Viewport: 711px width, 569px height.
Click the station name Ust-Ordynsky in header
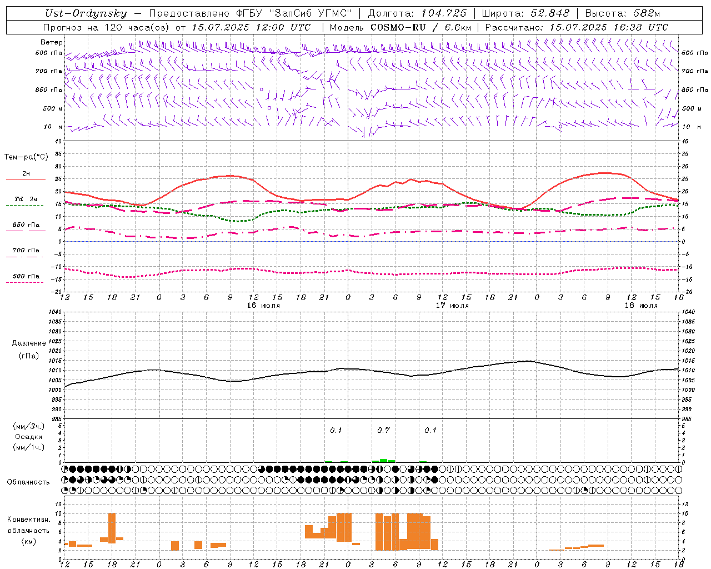pyautogui.click(x=86, y=13)
